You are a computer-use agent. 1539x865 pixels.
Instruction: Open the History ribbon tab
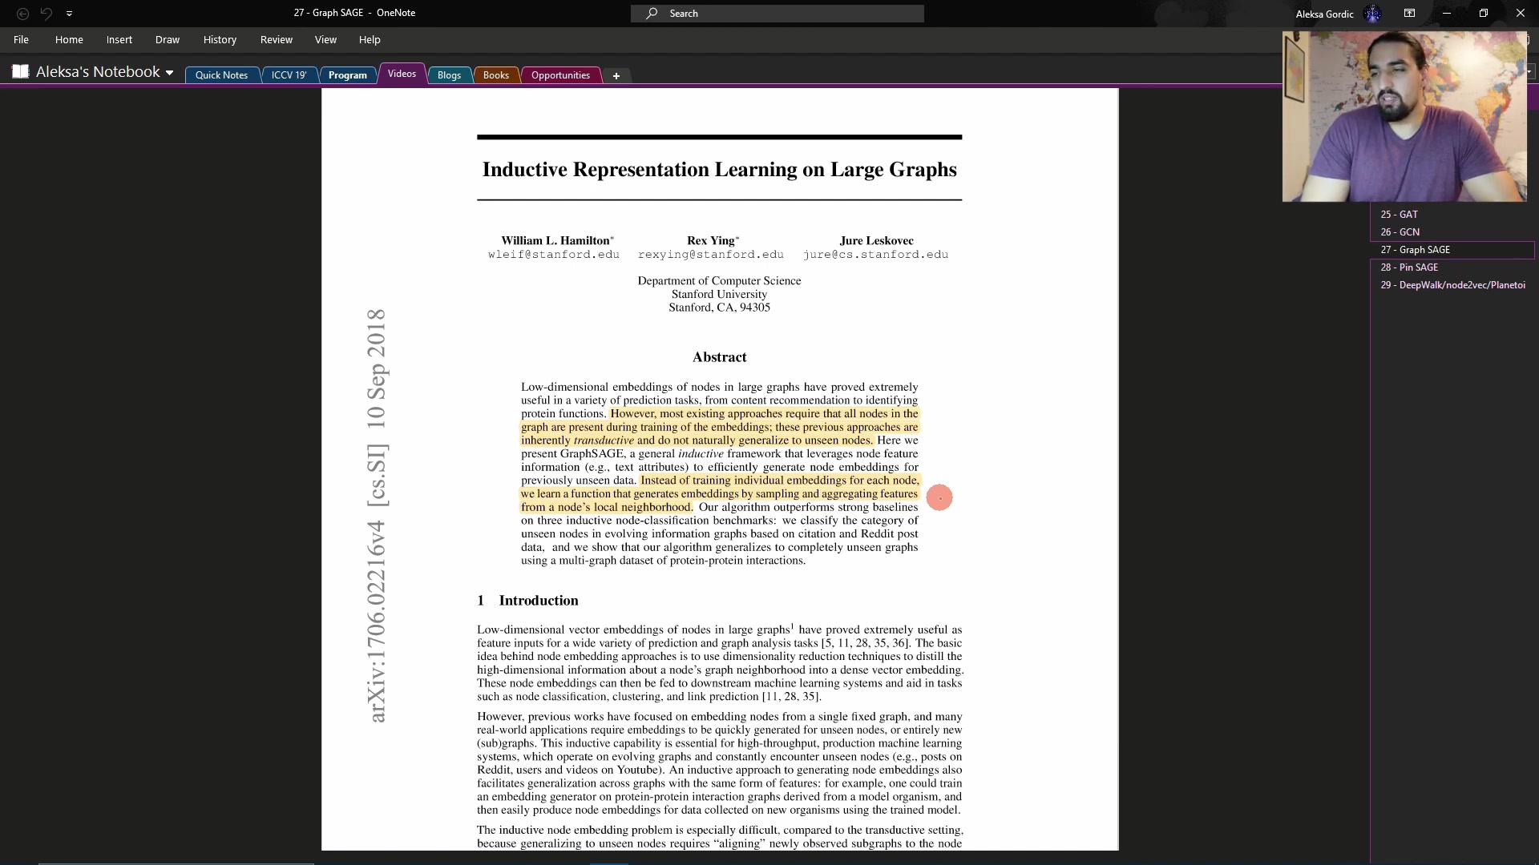(x=220, y=39)
